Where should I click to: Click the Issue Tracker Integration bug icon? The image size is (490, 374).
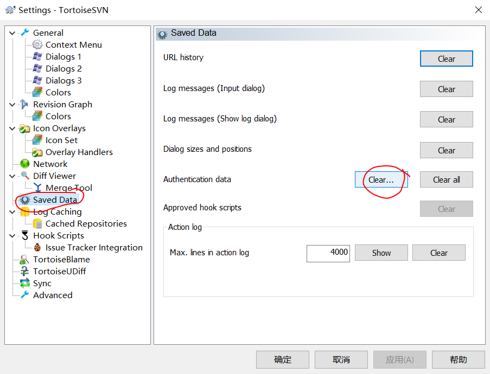(37, 247)
